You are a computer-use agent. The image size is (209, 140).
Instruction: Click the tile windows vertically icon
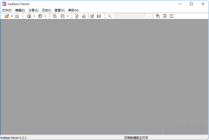pyautogui.click(x=171, y=16)
